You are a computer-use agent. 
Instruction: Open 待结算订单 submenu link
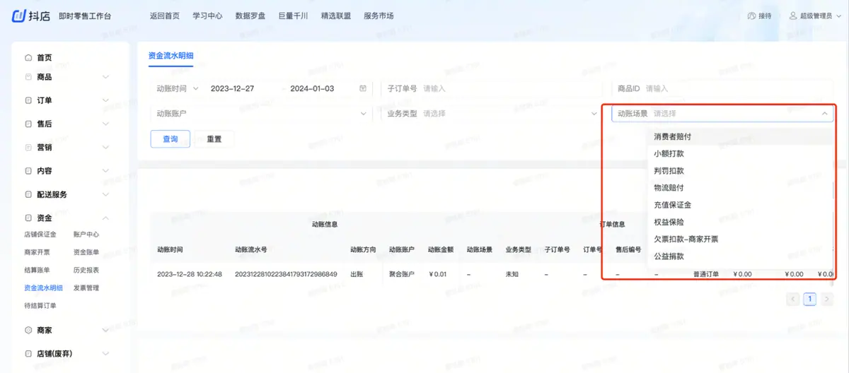(40, 305)
